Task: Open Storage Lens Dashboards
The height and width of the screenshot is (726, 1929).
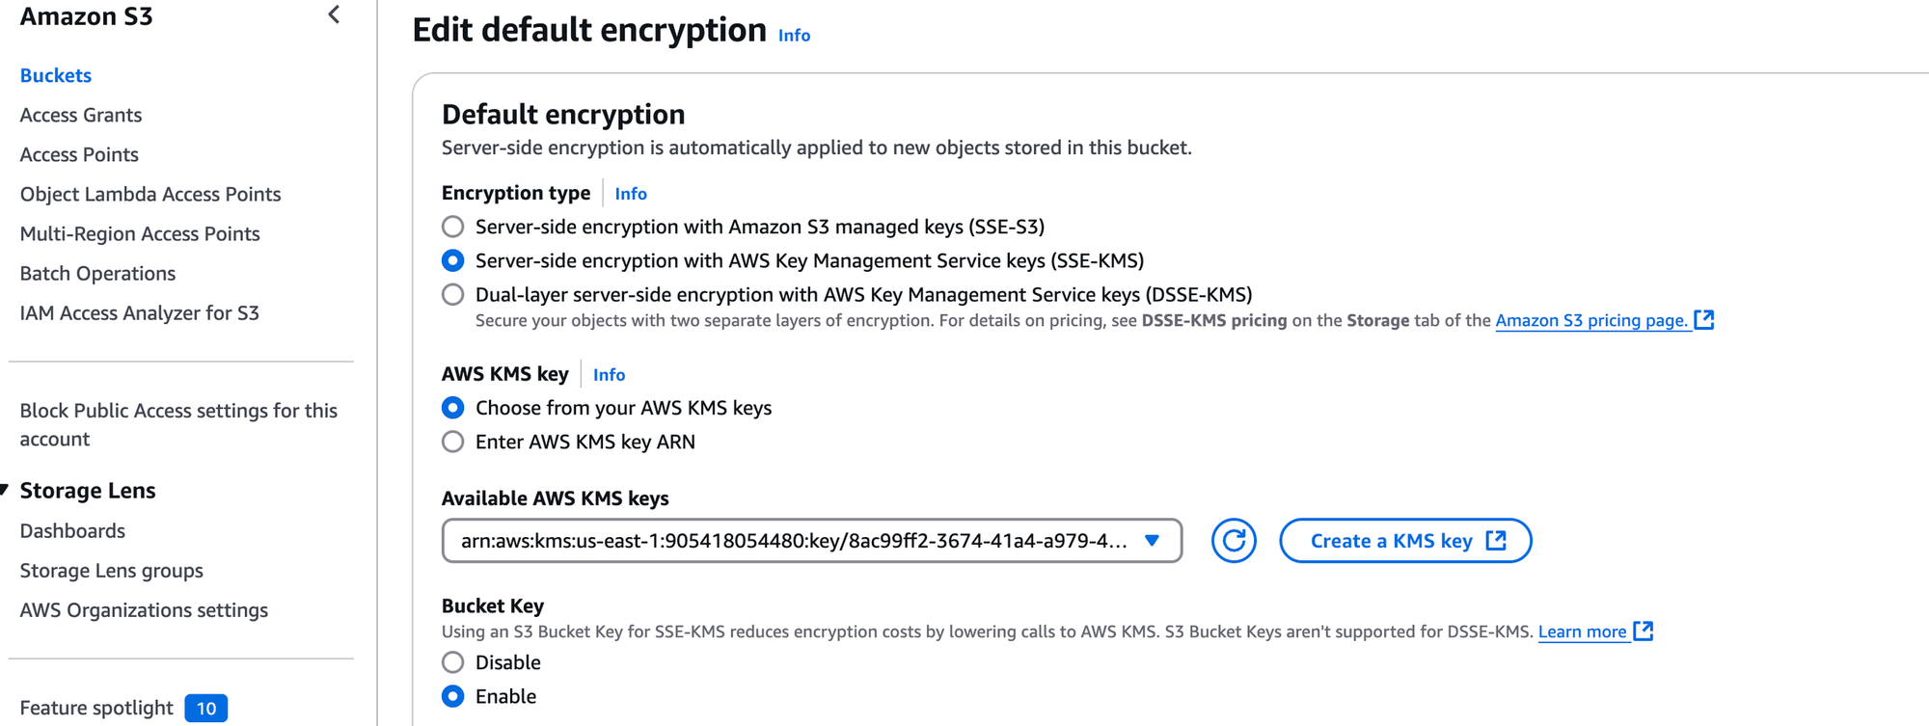Action: point(72,530)
